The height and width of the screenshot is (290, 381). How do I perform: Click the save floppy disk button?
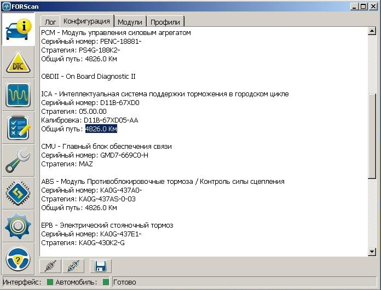click(101, 266)
